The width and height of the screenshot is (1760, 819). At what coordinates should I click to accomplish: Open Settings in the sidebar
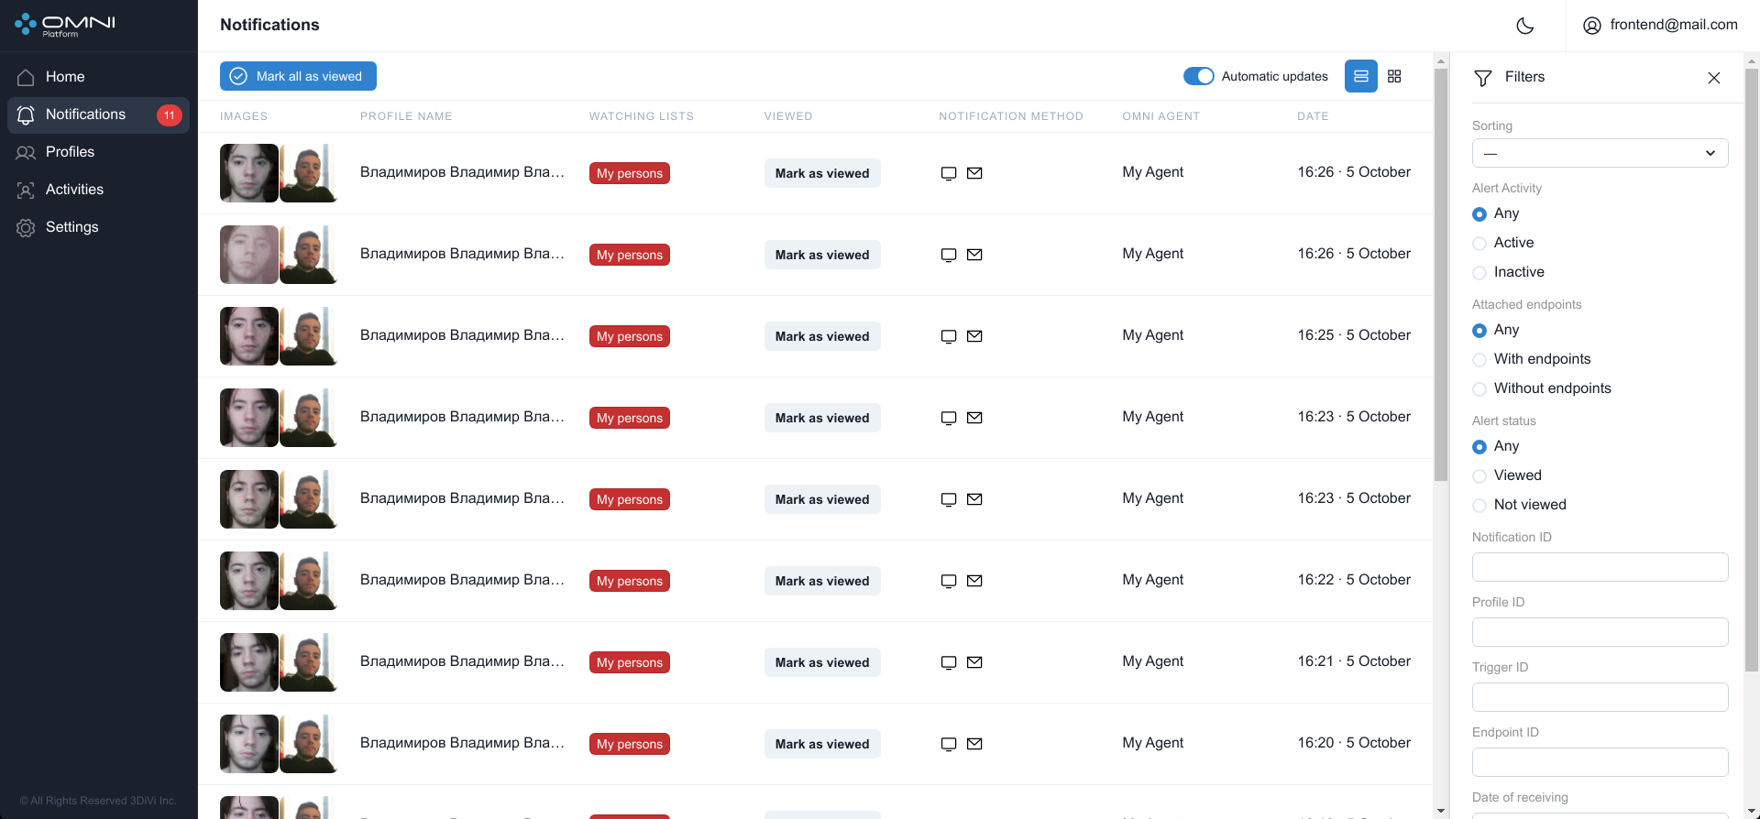pyautogui.click(x=71, y=227)
